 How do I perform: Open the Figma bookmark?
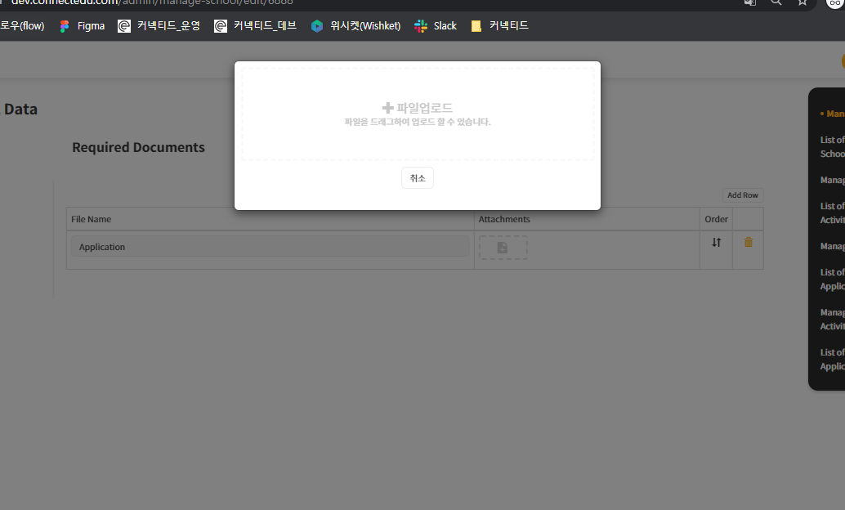coord(82,26)
